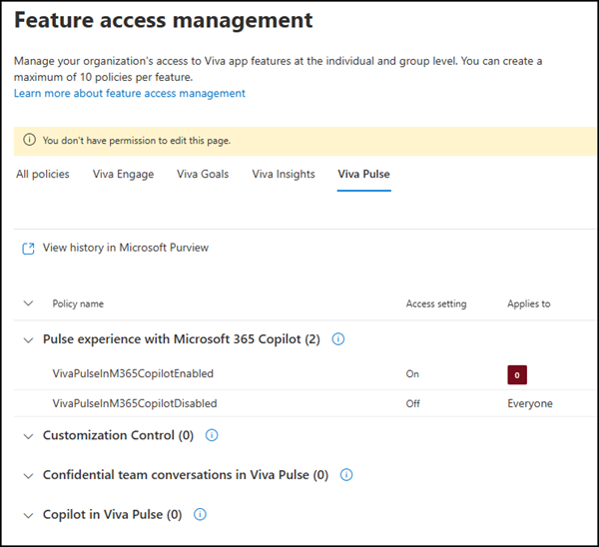Click the Off access setting value
599x547 pixels.
click(412, 403)
